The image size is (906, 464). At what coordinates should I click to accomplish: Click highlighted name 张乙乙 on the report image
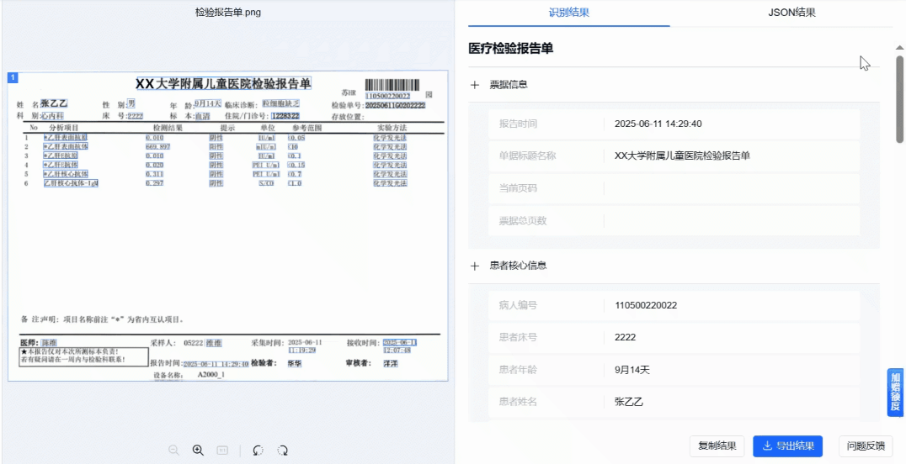(55, 104)
